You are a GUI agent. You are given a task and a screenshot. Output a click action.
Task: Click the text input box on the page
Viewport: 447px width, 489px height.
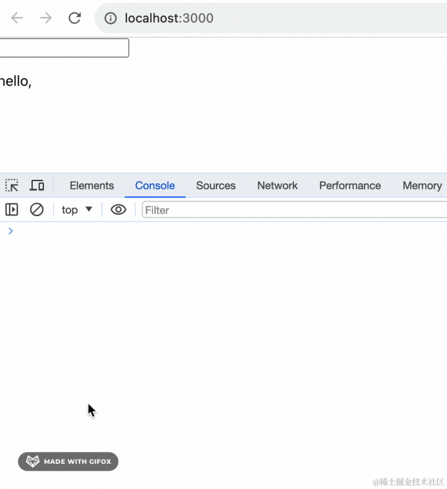click(x=64, y=48)
